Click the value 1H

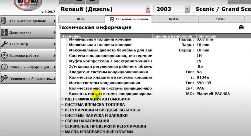pyautogui.click(x=199, y=56)
